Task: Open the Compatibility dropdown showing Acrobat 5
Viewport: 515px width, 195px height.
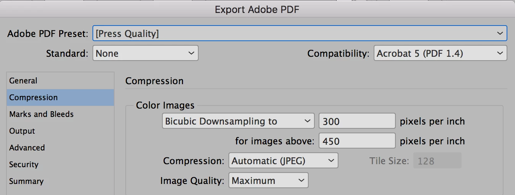Action: [x=441, y=53]
